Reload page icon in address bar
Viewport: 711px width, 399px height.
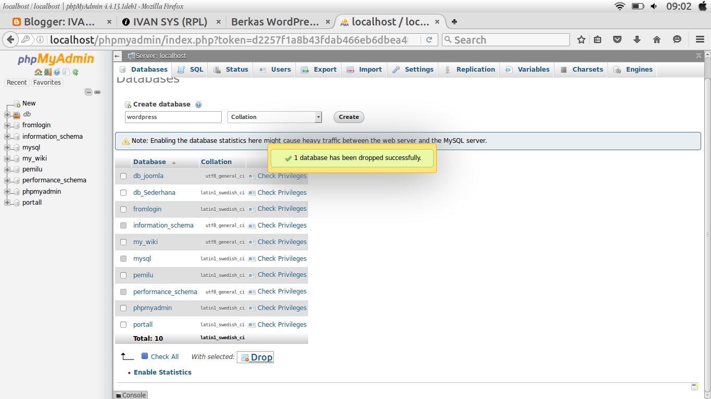tap(429, 39)
